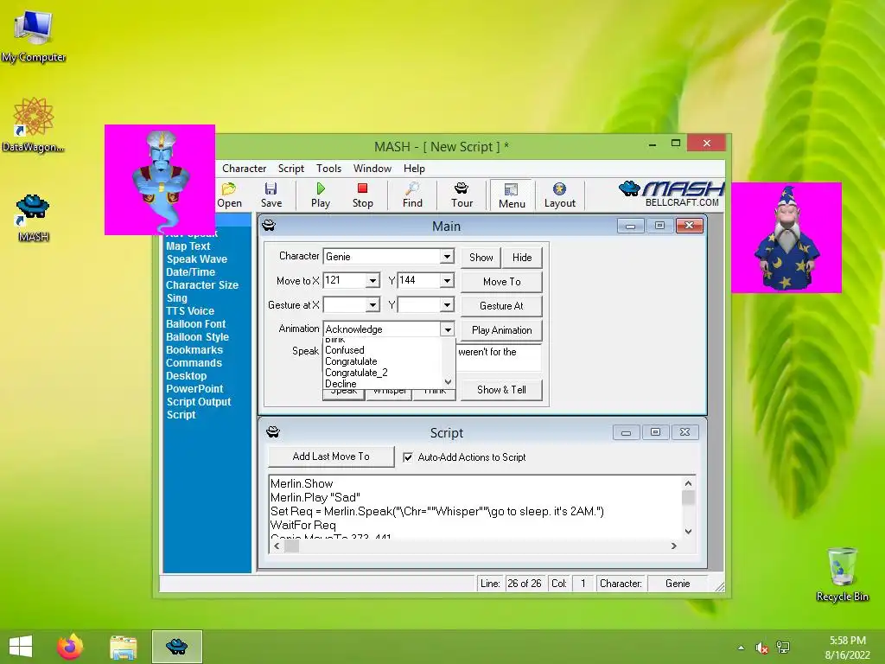Click the network tray icon

783,648
